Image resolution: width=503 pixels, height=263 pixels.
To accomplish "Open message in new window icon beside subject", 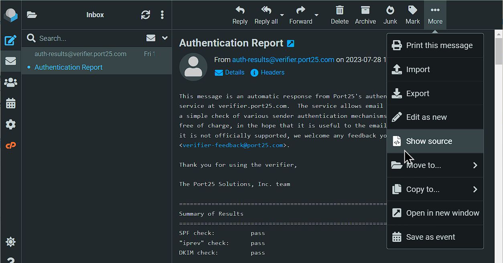I will 291,43.
